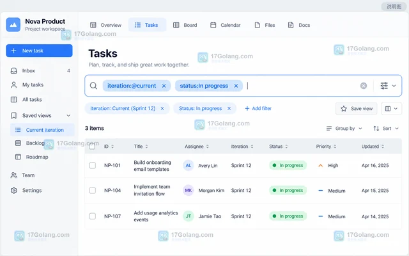The height and width of the screenshot is (256, 409).
Task: Click the NP-101 task ID
Action: click(x=112, y=165)
